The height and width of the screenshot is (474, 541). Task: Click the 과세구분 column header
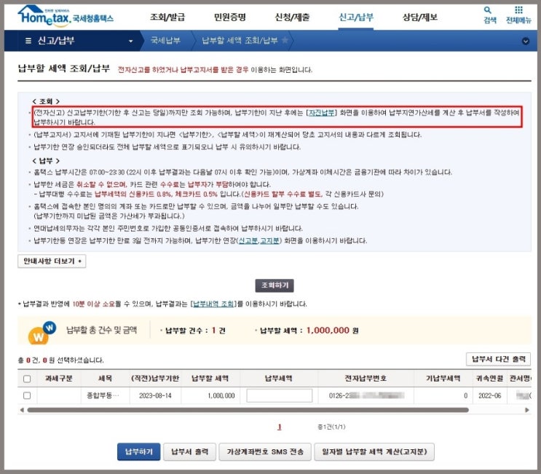(x=59, y=379)
